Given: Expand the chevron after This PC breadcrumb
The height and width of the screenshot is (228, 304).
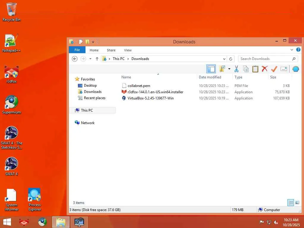Looking at the screenshot, I should click(x=128, y=59).
